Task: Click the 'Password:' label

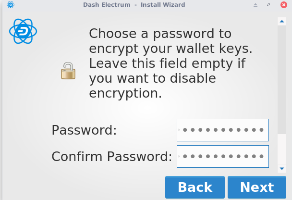Action: [x=84, y=130]
